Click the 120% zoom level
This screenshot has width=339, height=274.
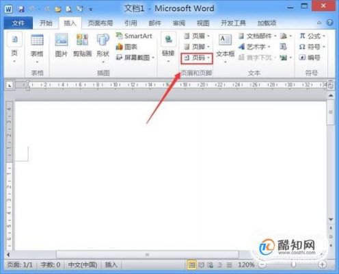[x=246, y=265]
